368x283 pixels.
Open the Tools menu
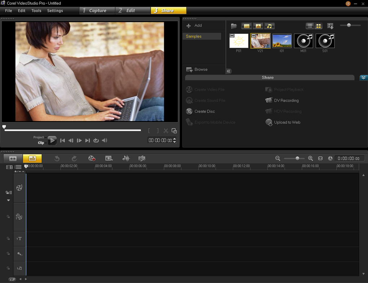tap(36, 10)
